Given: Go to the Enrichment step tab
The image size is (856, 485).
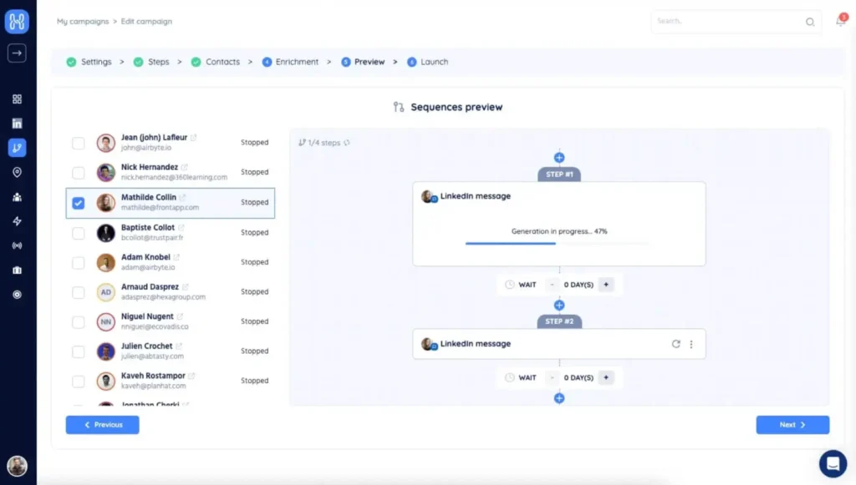Looking at the screenshot, I should (290, 62).
